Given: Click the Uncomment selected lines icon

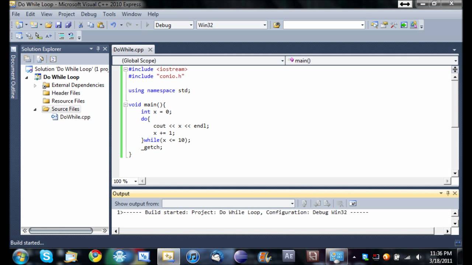Looking at the screenshot, I should 71,36.
